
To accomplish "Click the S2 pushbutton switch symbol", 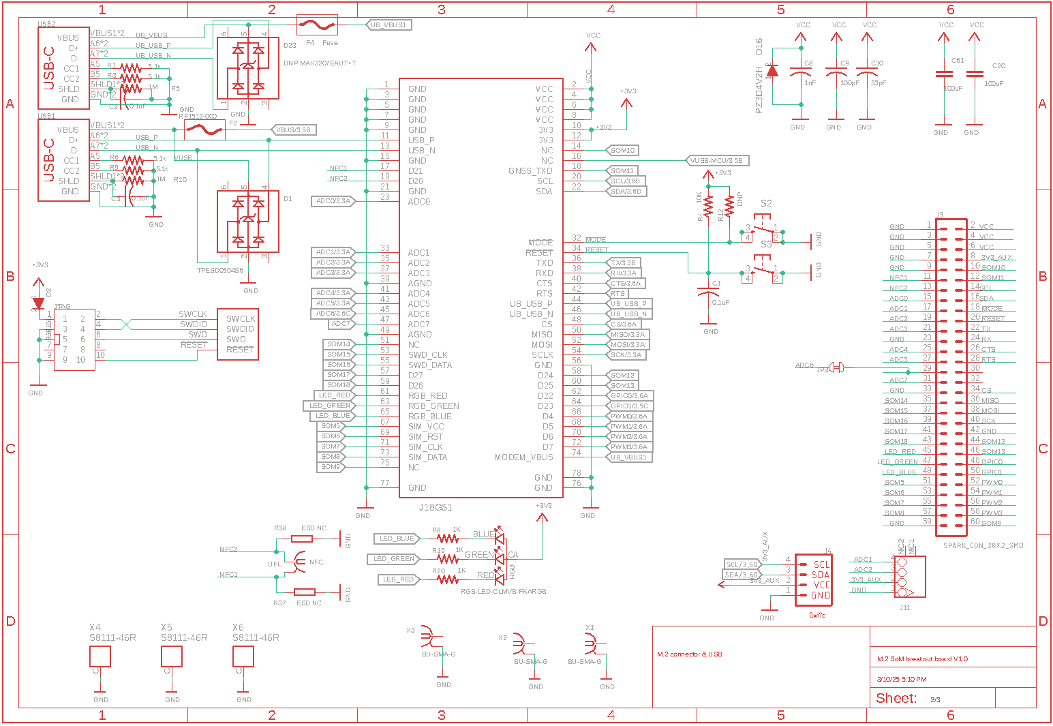I will 763,229.
